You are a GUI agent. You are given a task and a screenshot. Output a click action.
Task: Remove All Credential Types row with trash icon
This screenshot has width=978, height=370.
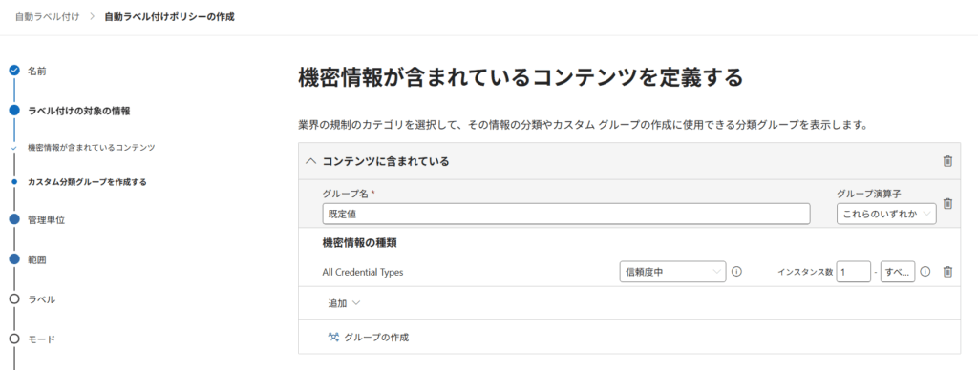point(947,272)
